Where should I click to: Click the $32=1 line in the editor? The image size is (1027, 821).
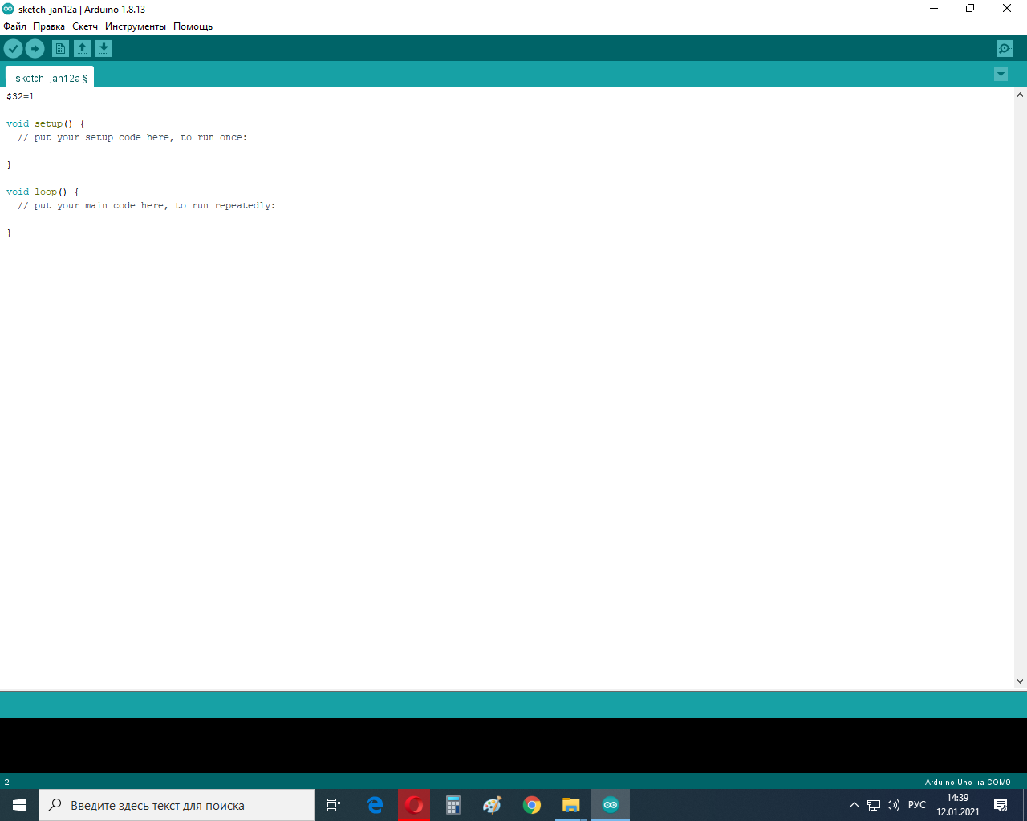(x=21, y=96)
